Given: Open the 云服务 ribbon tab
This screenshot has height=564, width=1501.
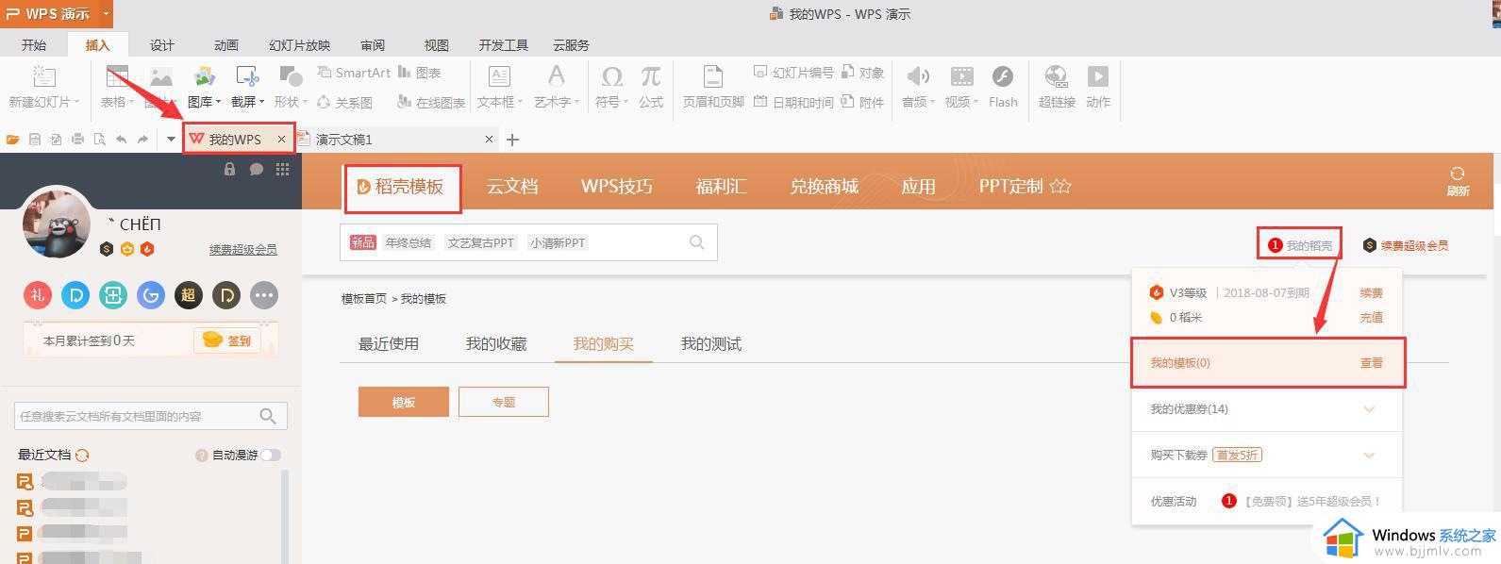Looking at the screenshot, I should click(x=571, y=44).
